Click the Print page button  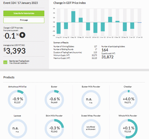click(x=24, y=20)
